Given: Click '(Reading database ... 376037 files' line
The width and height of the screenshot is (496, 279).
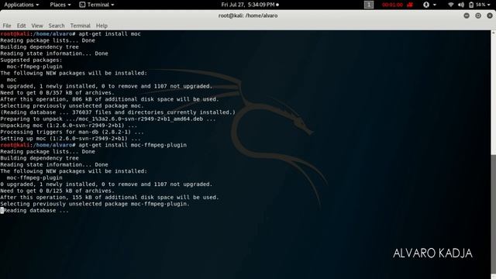Looking at the screenshot, I should pos(118,112).
